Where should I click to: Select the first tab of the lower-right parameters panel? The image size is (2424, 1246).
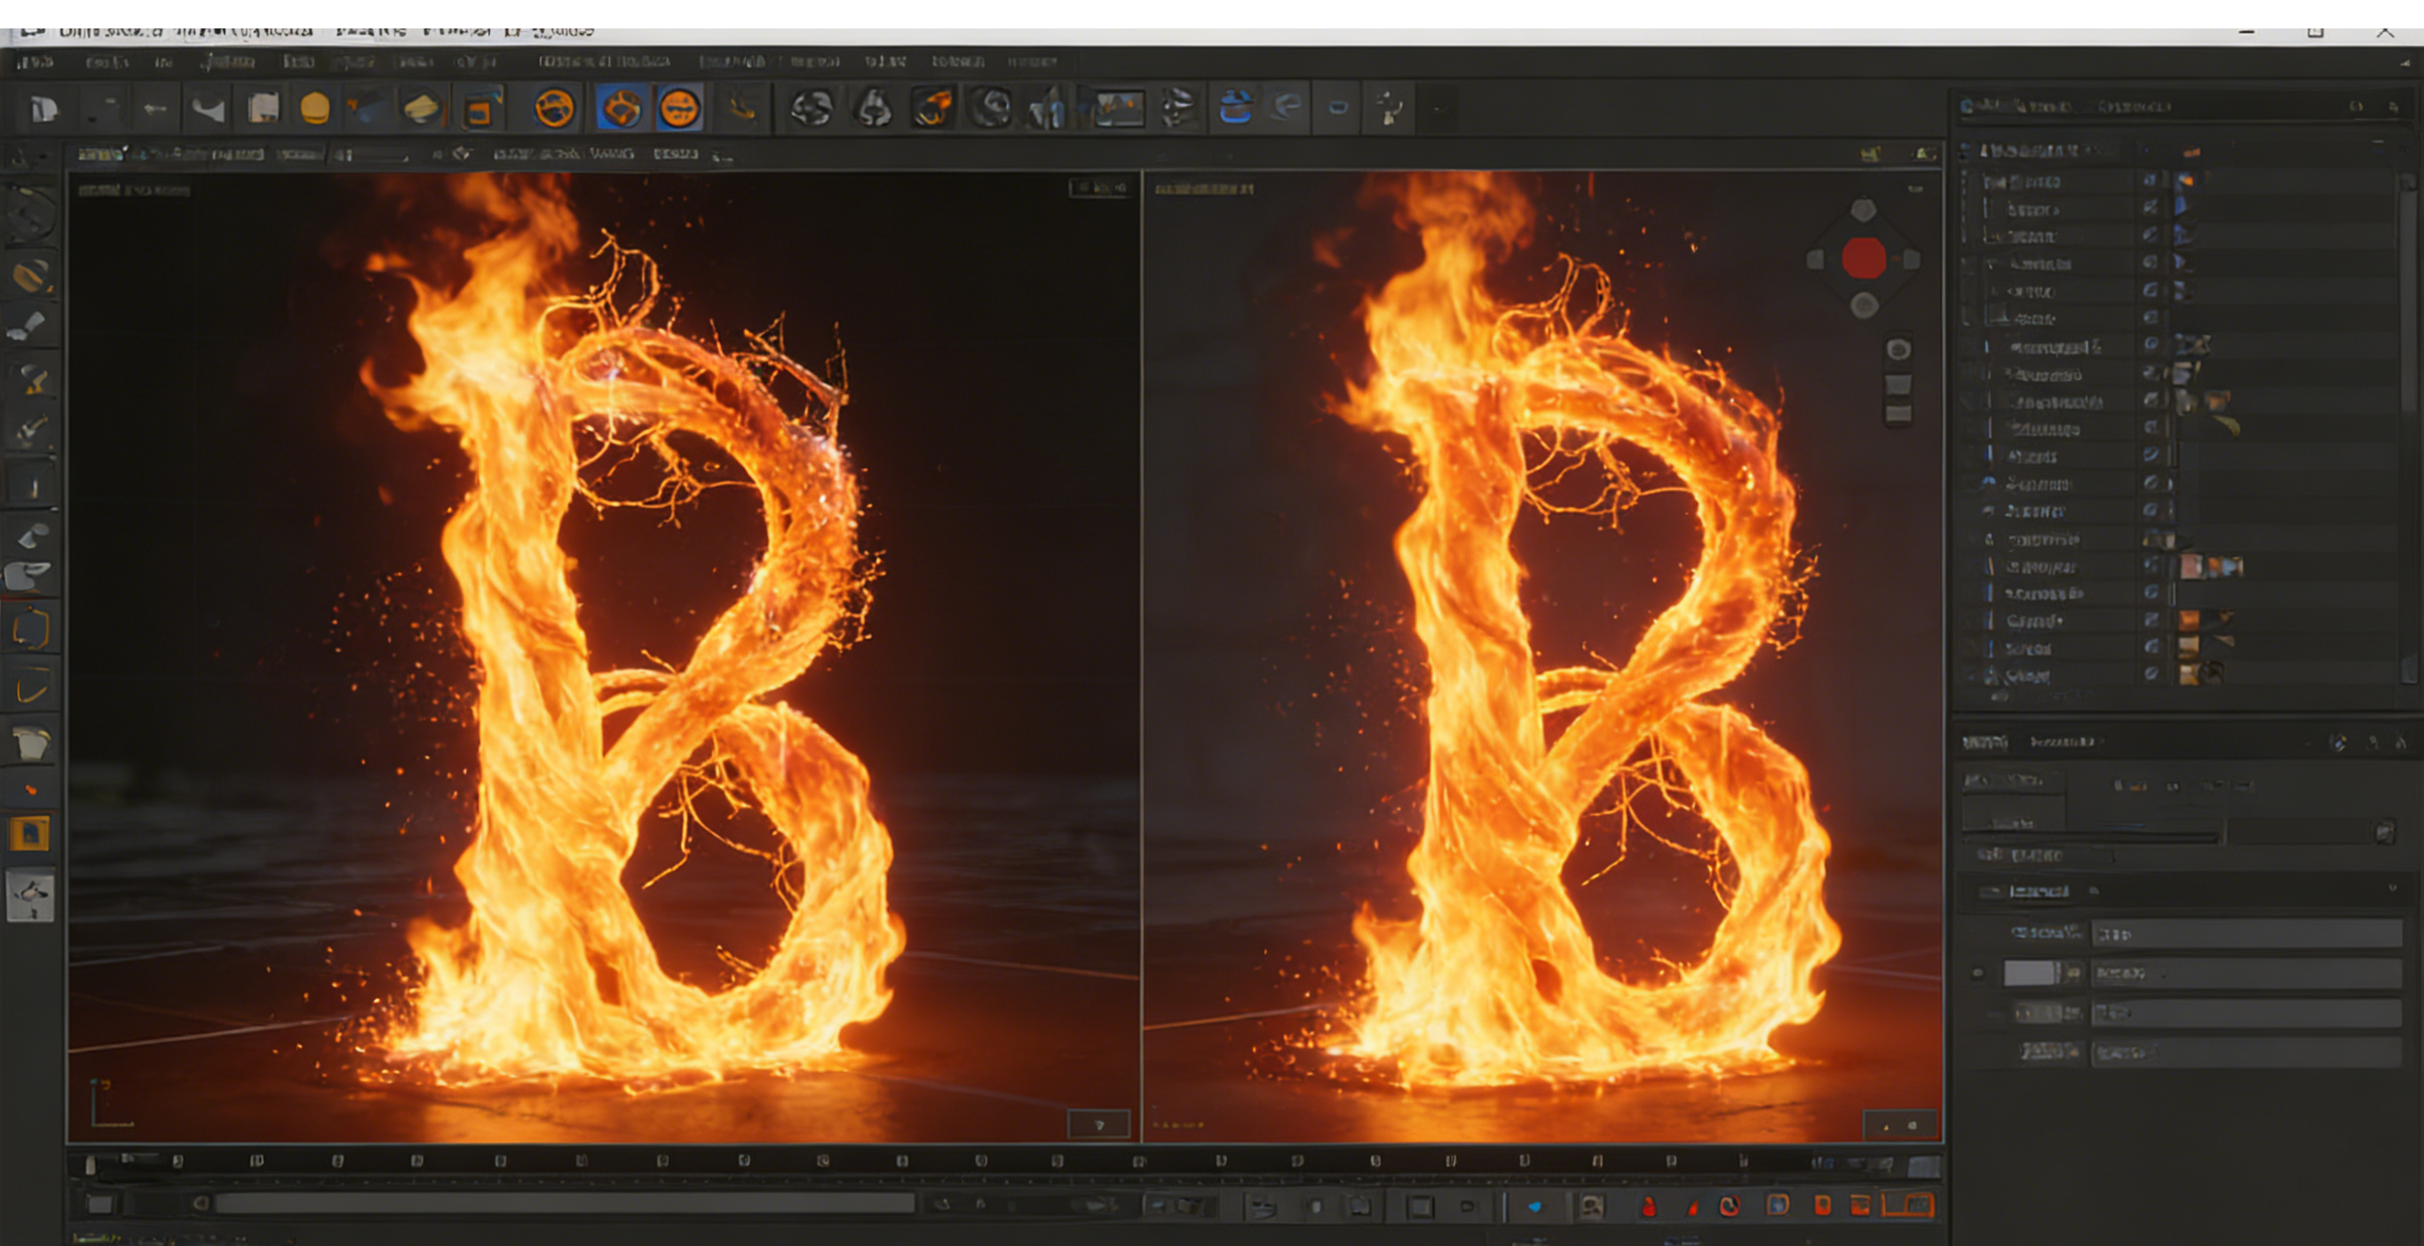click(1984, 742)
